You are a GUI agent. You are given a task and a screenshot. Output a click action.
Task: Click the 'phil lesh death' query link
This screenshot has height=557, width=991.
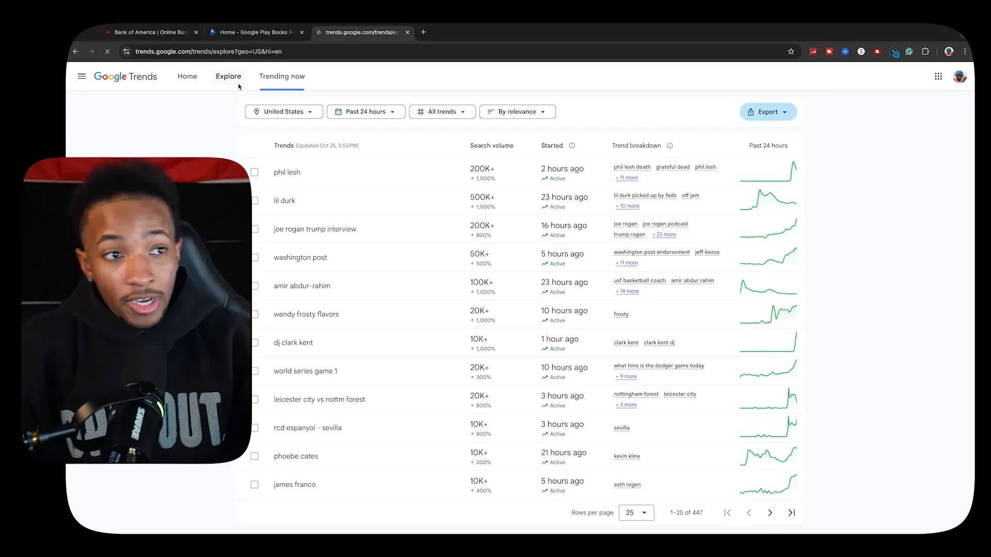point(632,167)
